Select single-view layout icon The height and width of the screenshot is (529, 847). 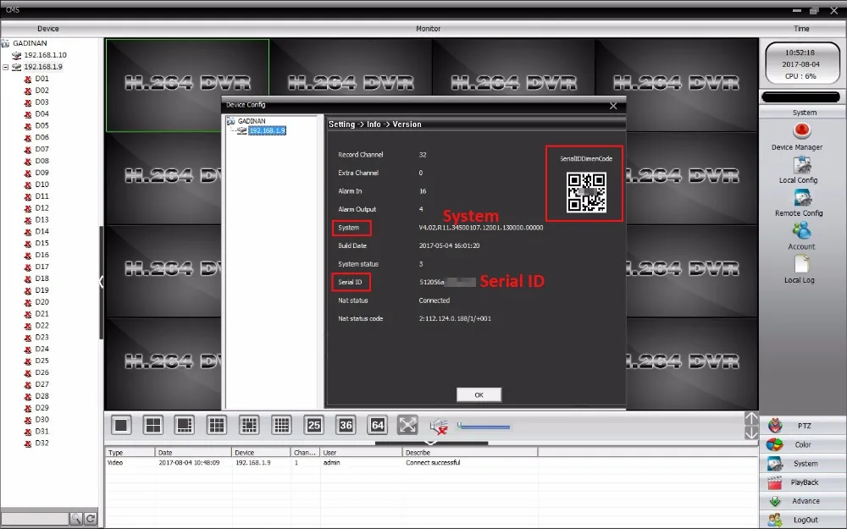pyautogui.click(x=121, y=426)
